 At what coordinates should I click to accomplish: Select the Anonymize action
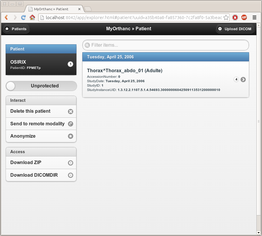pyautogui.click(x=41, y=136)
